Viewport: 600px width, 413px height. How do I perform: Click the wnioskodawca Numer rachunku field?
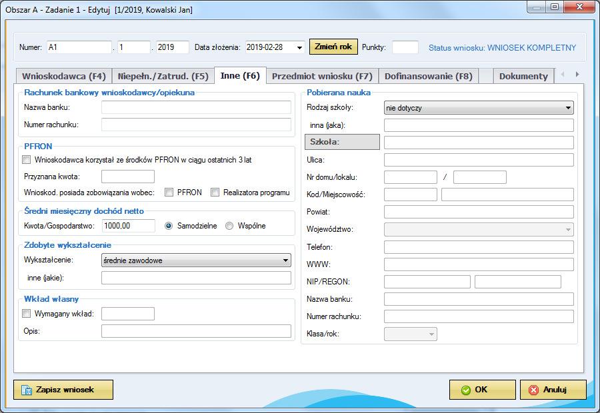(196, 125)
